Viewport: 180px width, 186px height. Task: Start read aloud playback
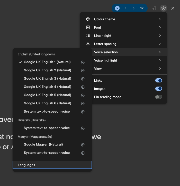pos(117,8)
